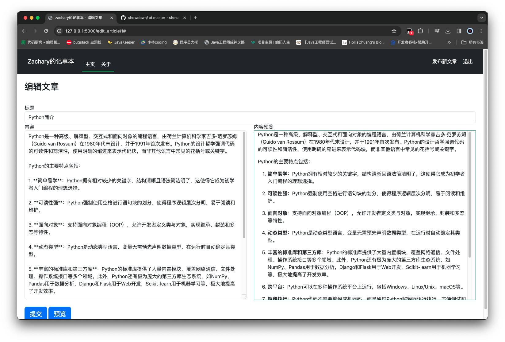The width and height of the screenshot is (505, 342).
Task: Open the 【Java工程师面试 bookmark
Action: click(316, 42)
